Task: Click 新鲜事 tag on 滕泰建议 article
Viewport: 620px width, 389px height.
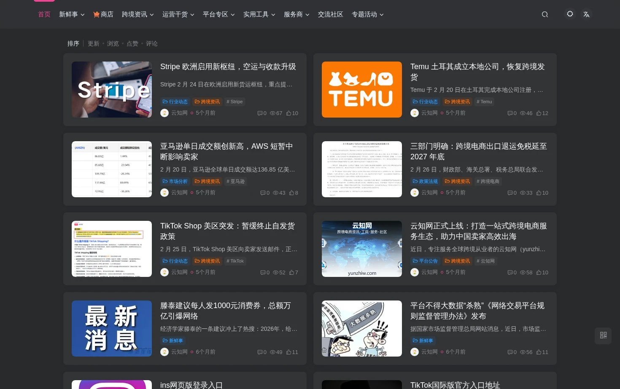Action: pos(173,341)
